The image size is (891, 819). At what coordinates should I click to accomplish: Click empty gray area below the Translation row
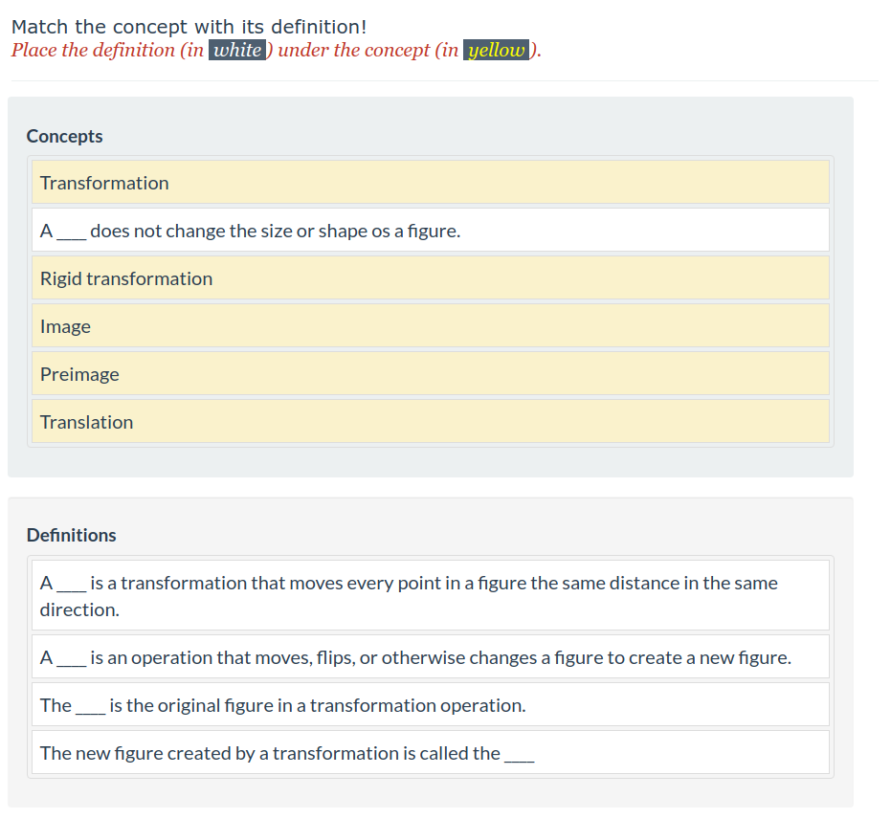430,461
